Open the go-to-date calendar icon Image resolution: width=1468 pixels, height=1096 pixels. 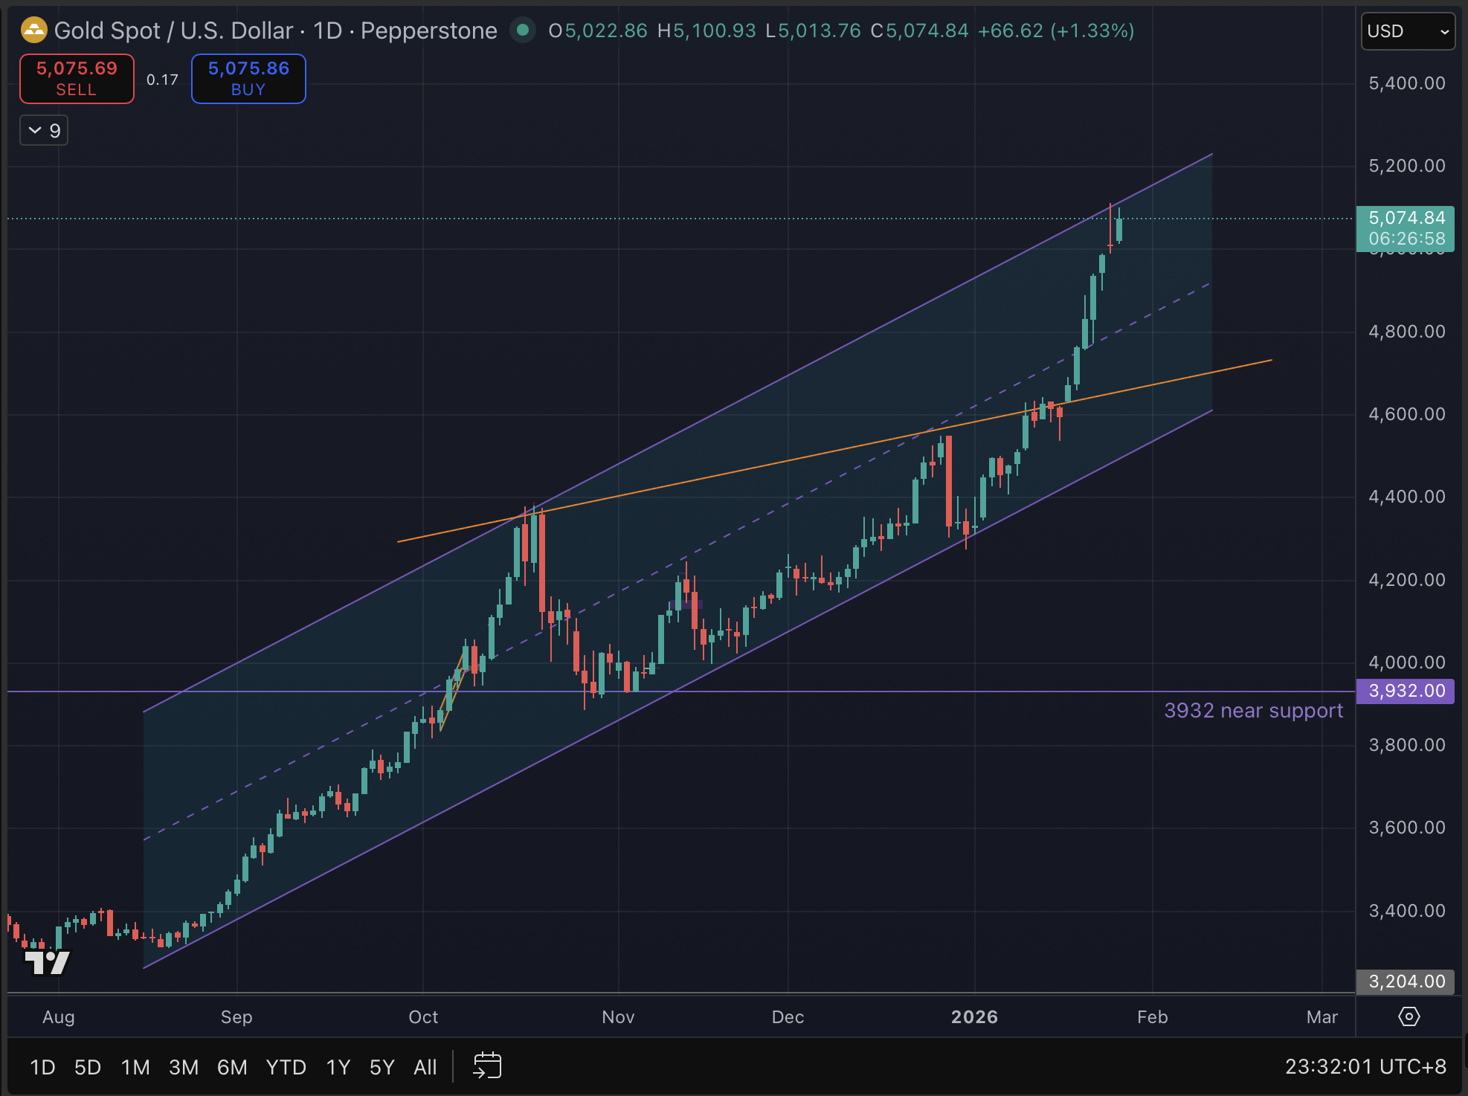(x=487, y=1066)
